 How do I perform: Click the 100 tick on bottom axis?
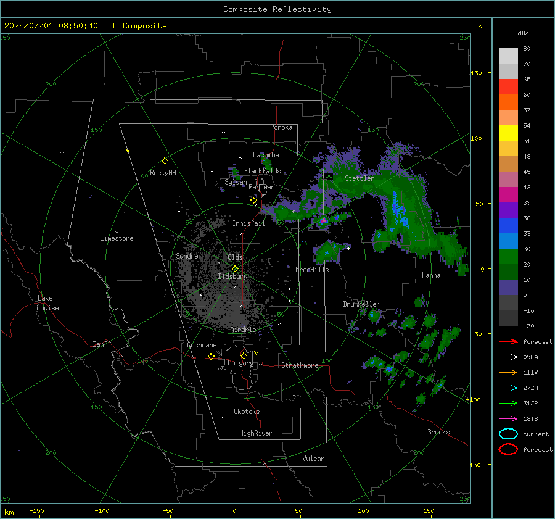(363, 511)
